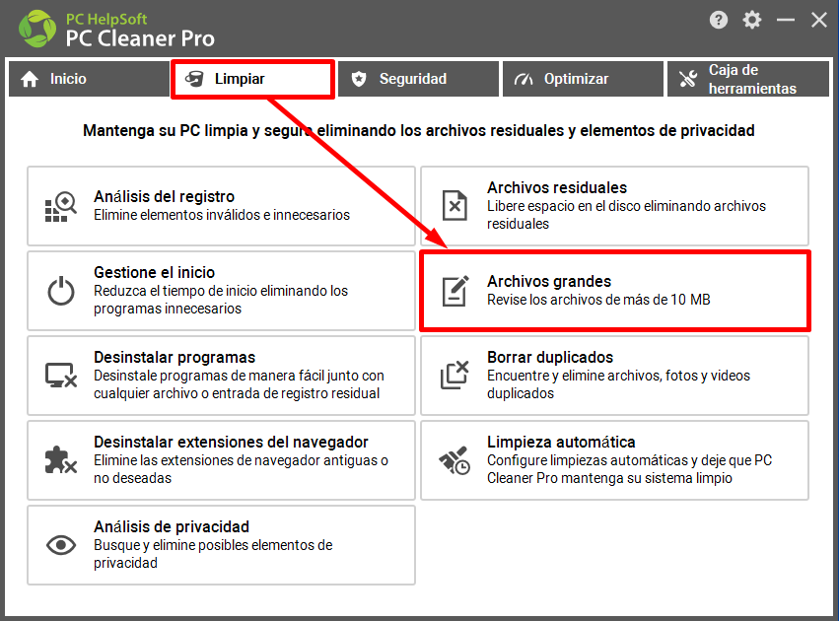Click the broom-with-clock auto cleaning icon
Viewport: 839px width, 621px height.
tap(454, 460)
